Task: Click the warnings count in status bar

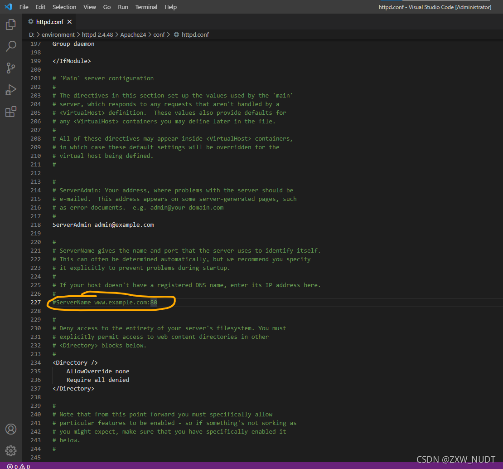Action: pos(25,466)
